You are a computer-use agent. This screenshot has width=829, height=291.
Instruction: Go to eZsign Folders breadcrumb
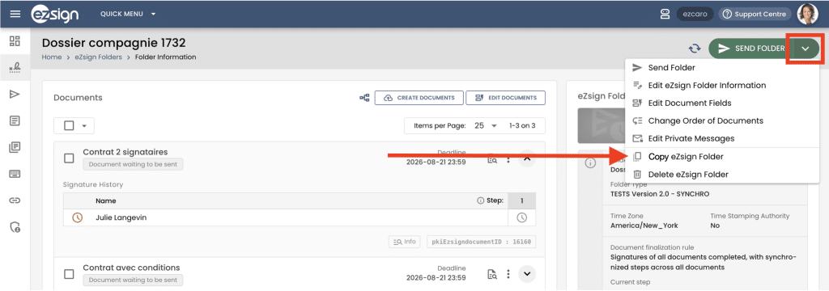pyautogui.click(x=97, y=57)
